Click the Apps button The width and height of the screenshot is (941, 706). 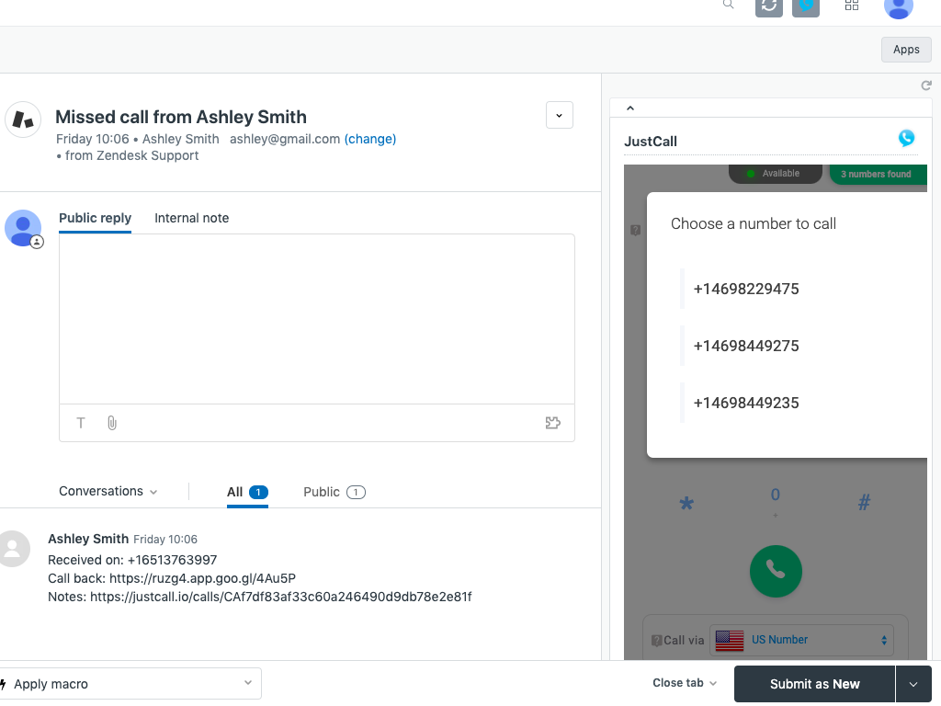point(906,50)
